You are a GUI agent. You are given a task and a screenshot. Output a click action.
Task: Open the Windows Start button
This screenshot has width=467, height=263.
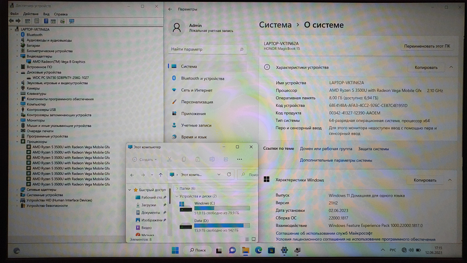[175, 250]
